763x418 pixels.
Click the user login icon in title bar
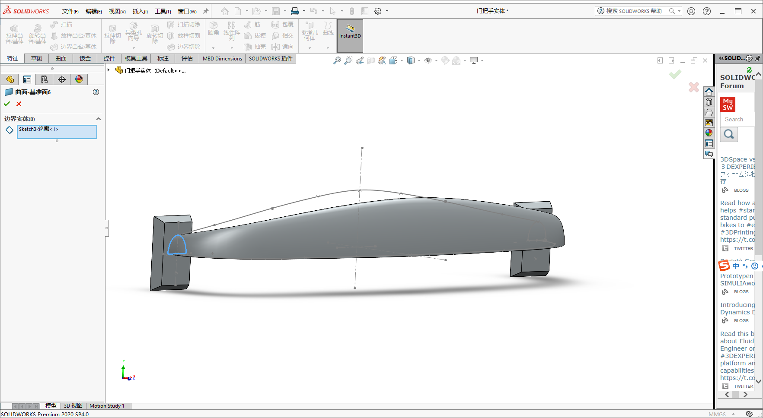coord(691,11)
